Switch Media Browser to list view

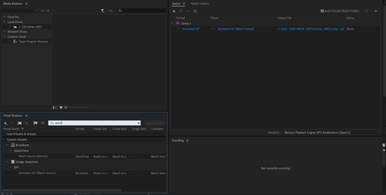click(55, 108)
